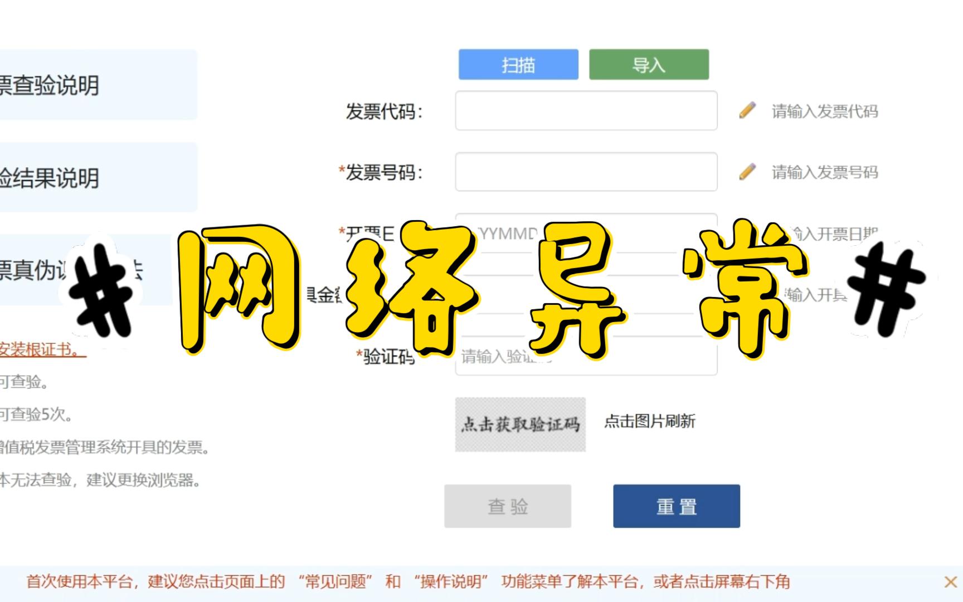The height and width of the screenshot is (602, 963).
Task: Click the 请输入发票号码 hint text
Action: [x=825, y=172]
